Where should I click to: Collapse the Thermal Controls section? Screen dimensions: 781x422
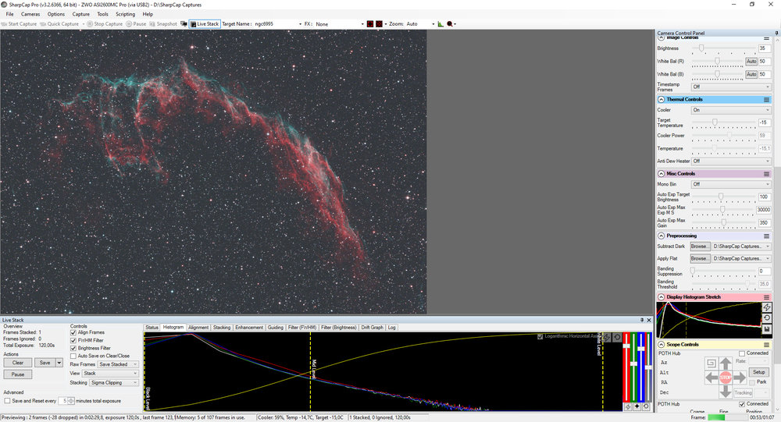661,100
